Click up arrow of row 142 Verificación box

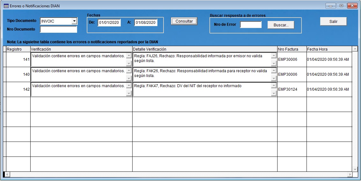click(129, 86)
